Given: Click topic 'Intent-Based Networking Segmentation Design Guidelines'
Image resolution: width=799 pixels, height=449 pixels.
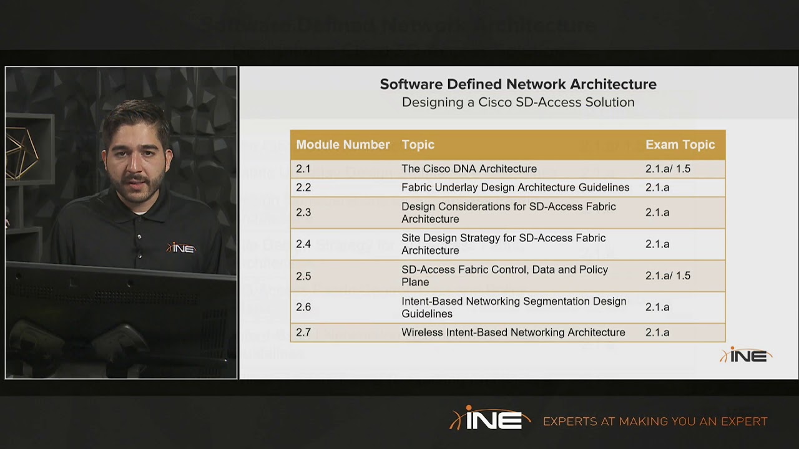Looking at the screenshot, I should [514, 307].
